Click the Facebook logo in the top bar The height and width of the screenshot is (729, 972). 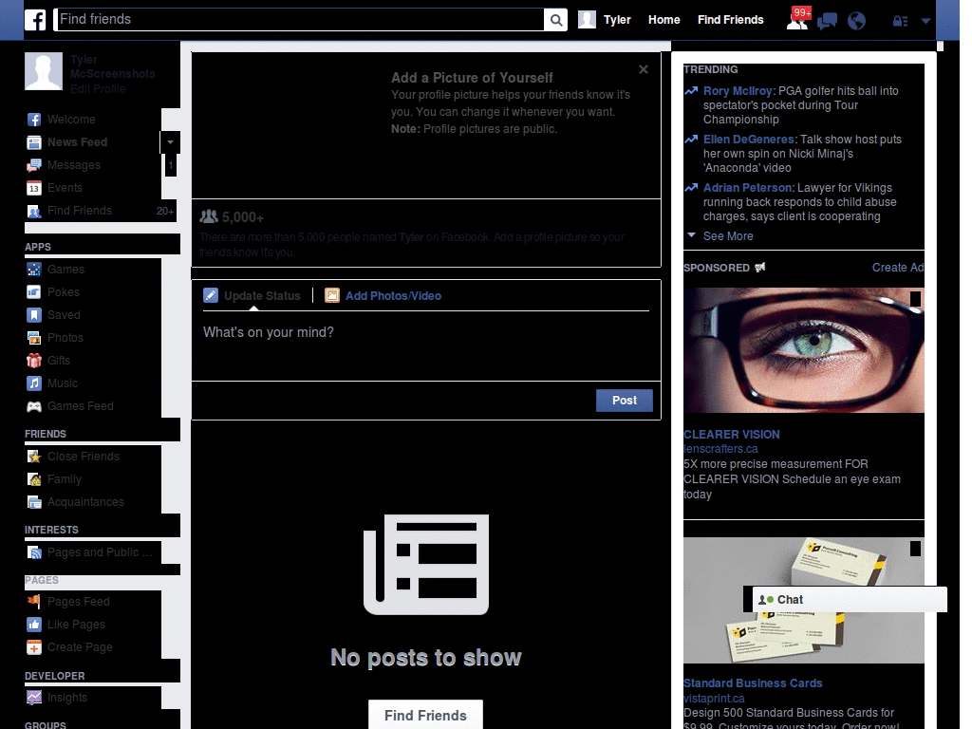click(35, 20)
